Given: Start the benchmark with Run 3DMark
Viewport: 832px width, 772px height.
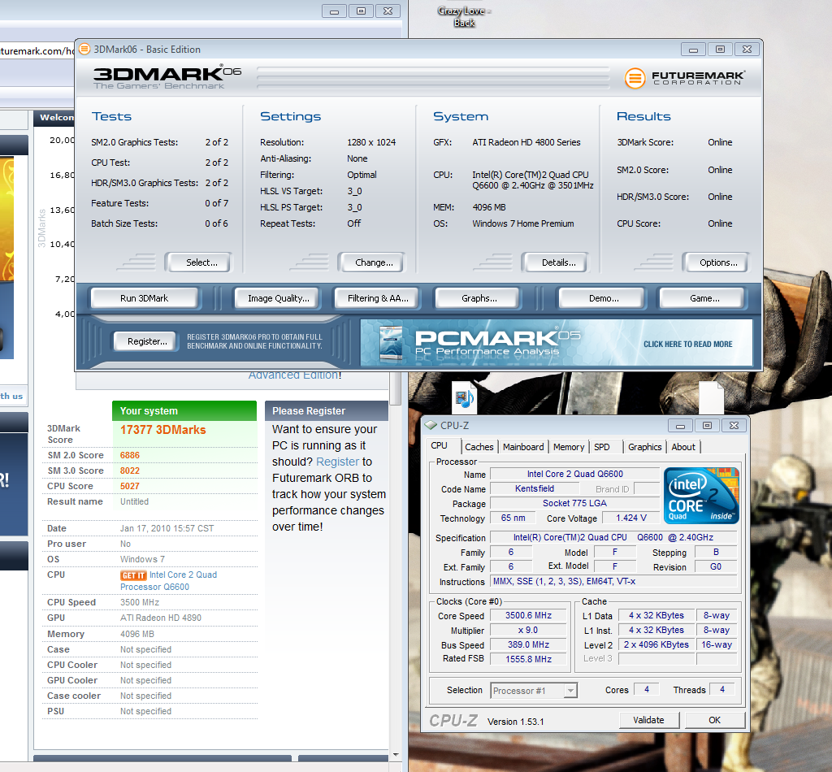Looking at the screenshot, I should (x=145, y=298).
